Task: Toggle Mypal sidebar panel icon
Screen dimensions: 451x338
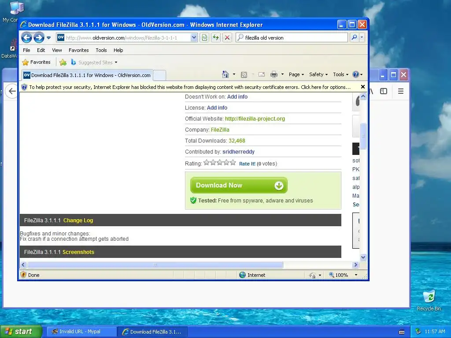Action: (x=384, y=92)
